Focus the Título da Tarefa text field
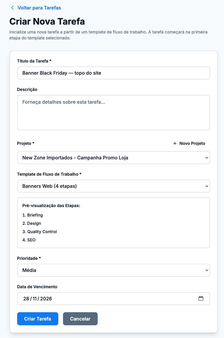Screen dimensions: 224x338 (114, 73)
